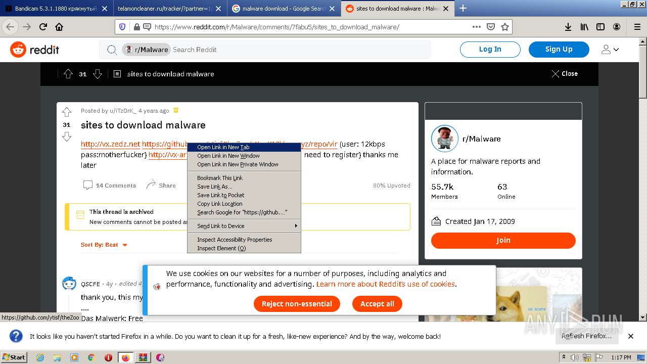Show sidebars icon in Firefox toolbar
The width and height of the screenshot is (647, 364).
[600, 27]
